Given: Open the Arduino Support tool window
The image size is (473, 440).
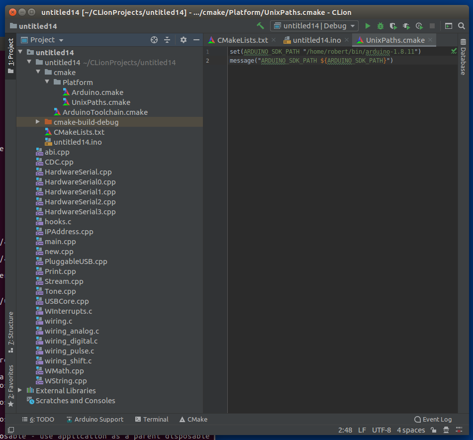Looking at the screenshot, I should coord(95,419).
